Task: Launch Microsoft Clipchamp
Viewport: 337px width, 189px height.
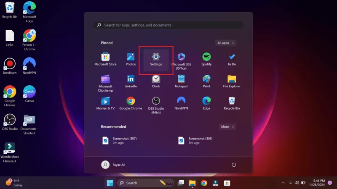Action: pyautogui.click(x=105, y=83)
